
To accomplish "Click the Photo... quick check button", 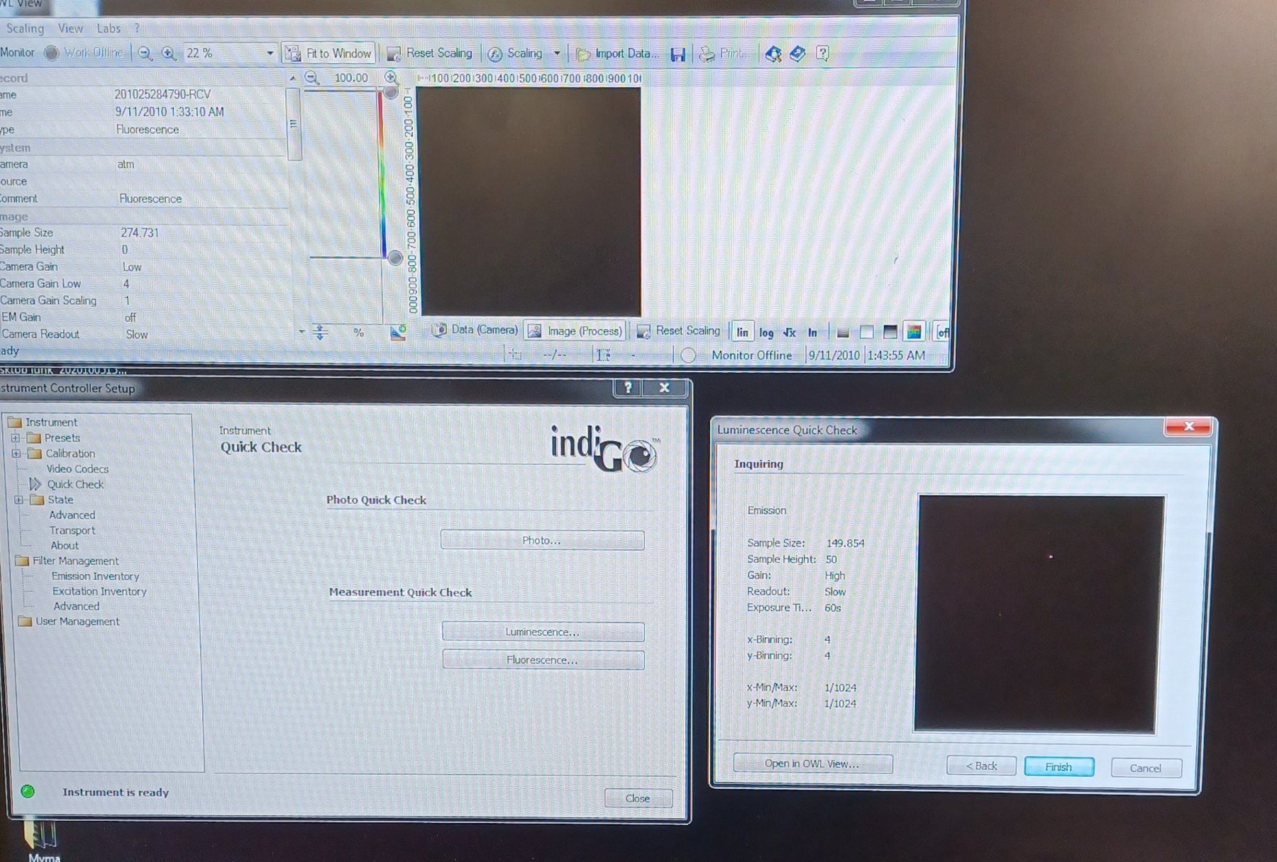I will [x=542, y=540].
